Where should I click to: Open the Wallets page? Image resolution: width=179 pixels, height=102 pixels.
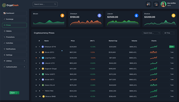pos(14,31)
